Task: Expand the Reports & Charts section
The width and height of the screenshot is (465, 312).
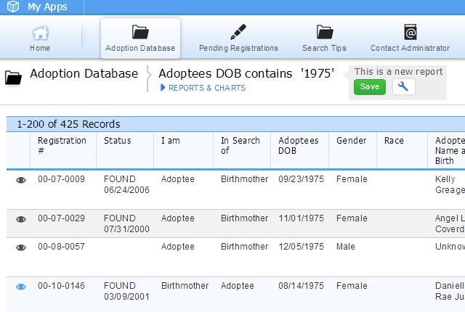Action: [202, 89]
